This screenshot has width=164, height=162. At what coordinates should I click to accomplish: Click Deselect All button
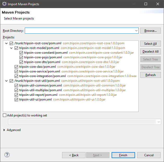pyautogui.click(x=150, y=52)
